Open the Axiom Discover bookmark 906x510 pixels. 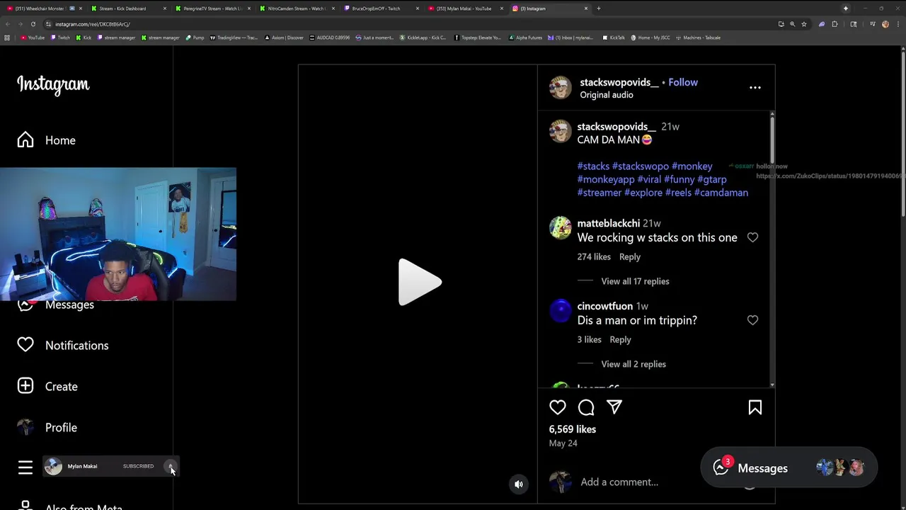[284, 38]
